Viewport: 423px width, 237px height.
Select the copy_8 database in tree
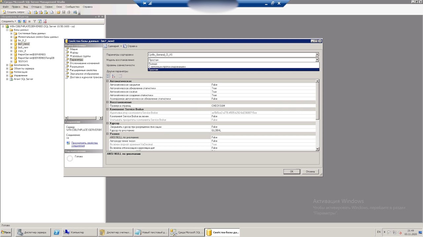22,51
